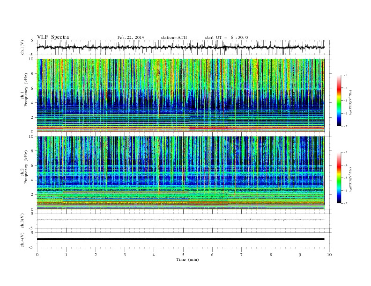Viewport: 371px width, 286px height.
Task: Click the -5 label on ch.1 color bar
Action: 346,100
